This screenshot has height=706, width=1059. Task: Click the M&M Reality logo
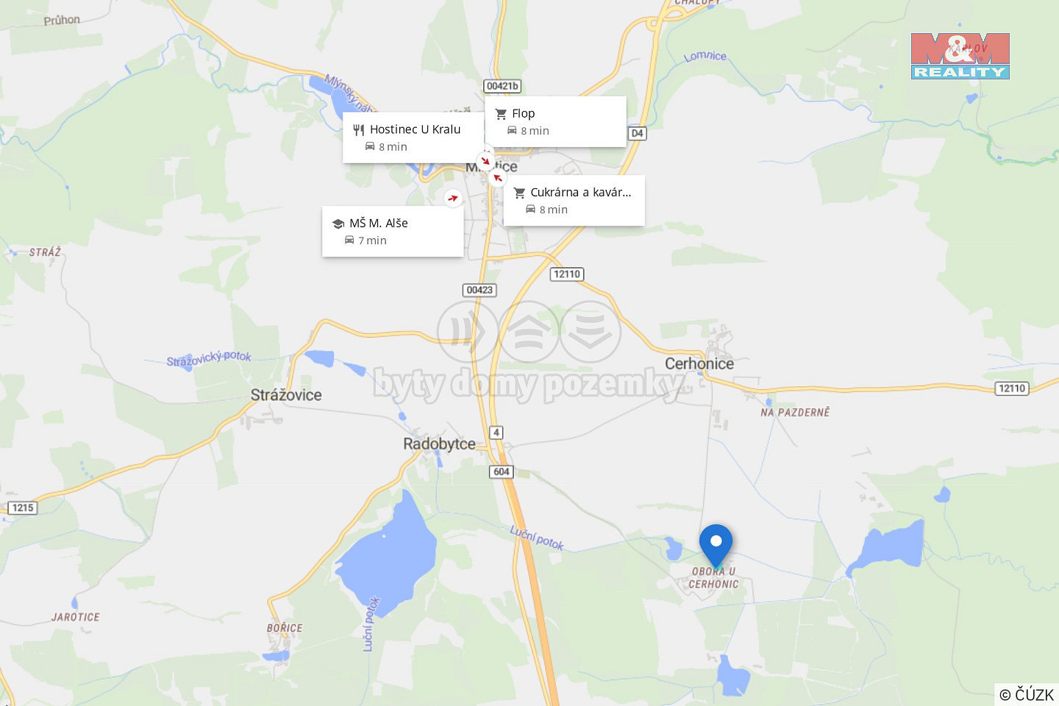960,56
